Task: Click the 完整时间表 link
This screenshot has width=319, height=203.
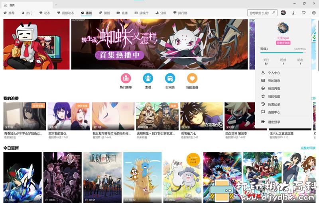Action: coord(308,148)
